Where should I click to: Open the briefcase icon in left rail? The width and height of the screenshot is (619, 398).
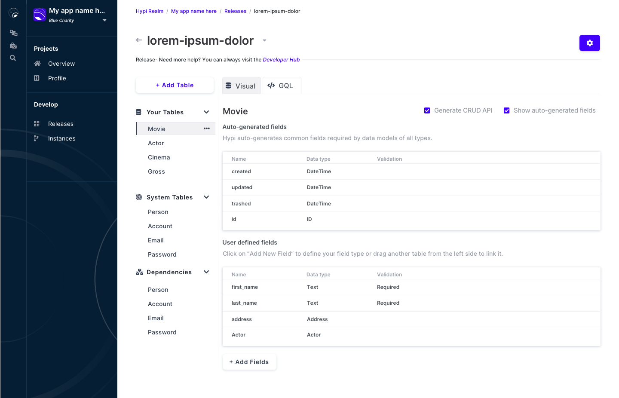(13, 46)
